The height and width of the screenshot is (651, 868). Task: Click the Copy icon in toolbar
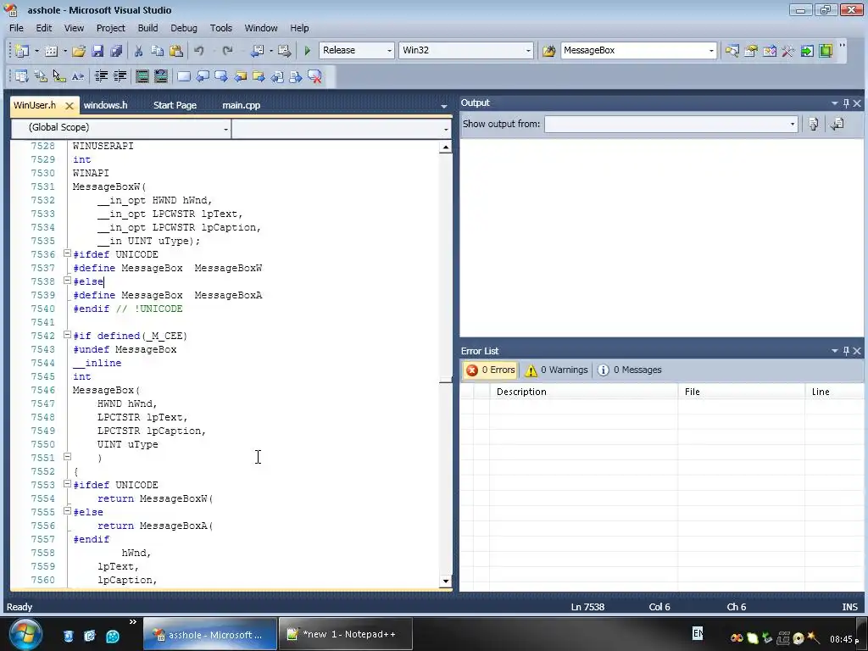click(x=157, y=51)
